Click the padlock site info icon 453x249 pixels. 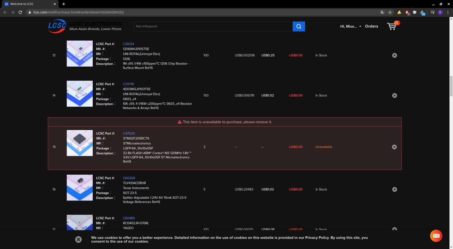coord(30,12)
